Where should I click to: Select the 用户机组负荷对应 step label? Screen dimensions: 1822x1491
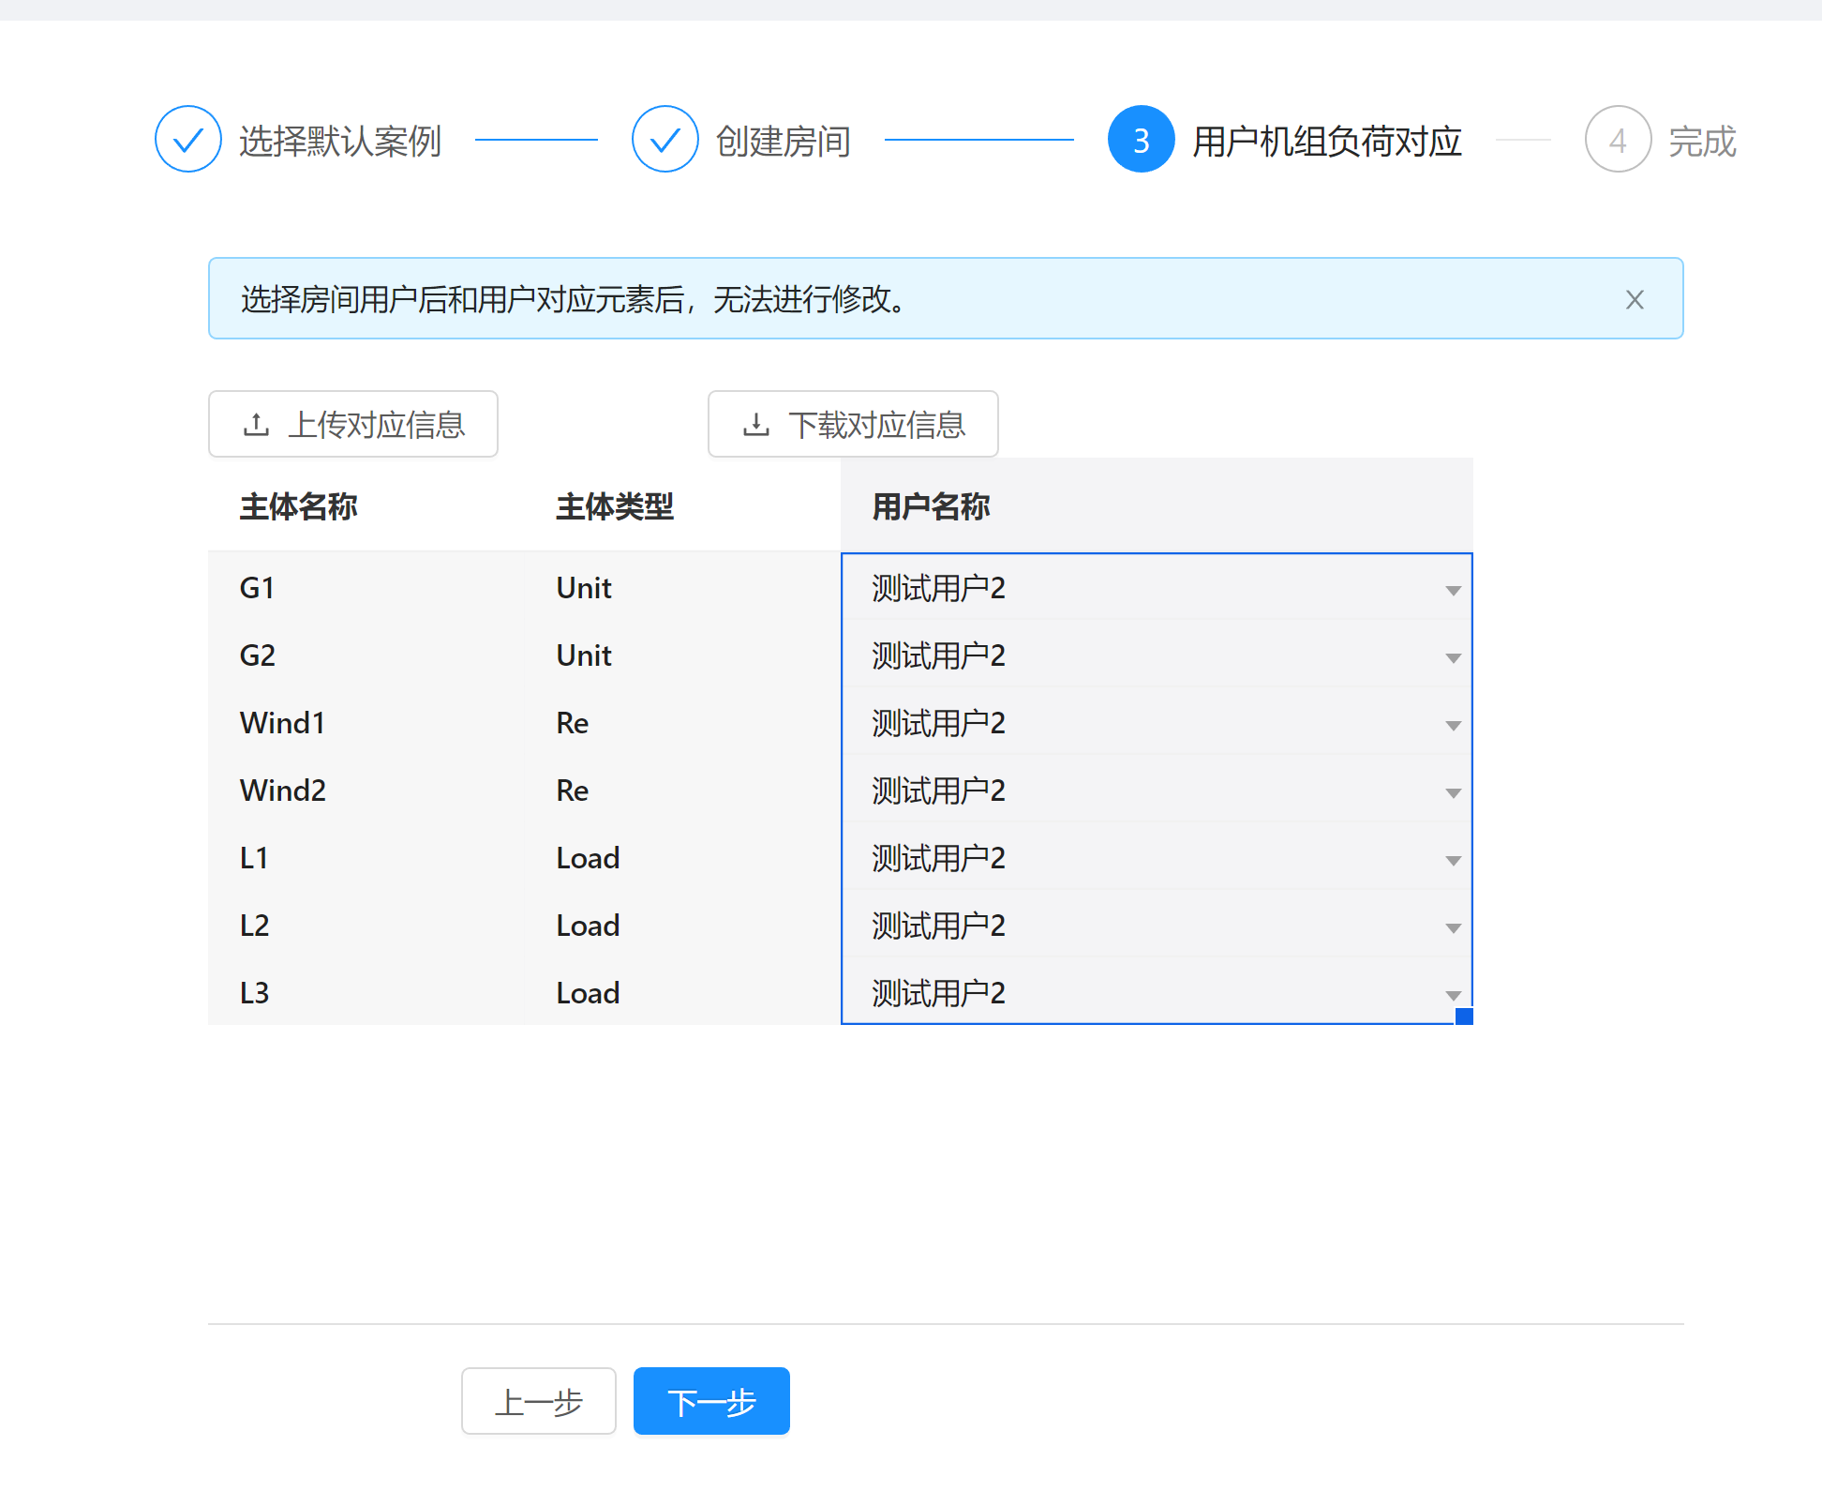point(1326,141)
